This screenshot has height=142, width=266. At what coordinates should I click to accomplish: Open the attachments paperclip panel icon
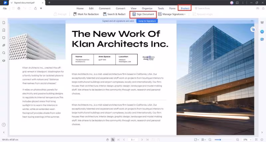click(4, 45)
